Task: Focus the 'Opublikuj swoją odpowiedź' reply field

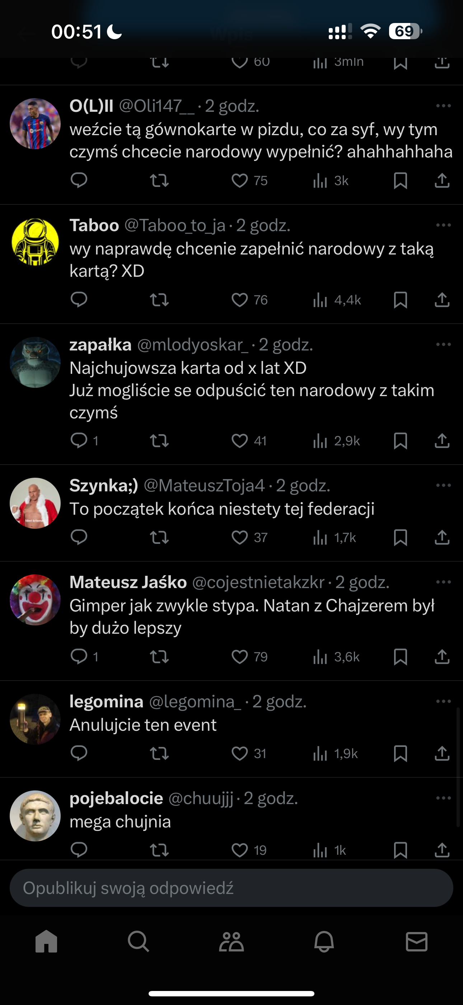Action: [231, 888]
